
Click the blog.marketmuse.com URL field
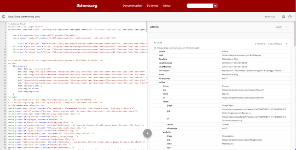[x=24, y=17]
